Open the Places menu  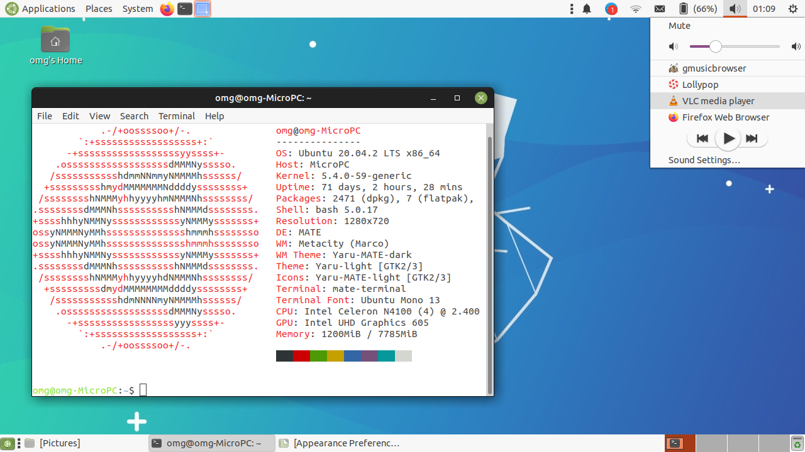[x=99, y=9]
